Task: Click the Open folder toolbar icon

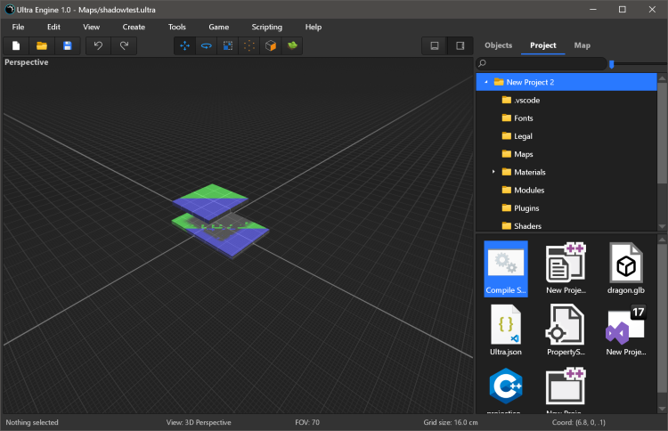Action: tap(41, 45)
